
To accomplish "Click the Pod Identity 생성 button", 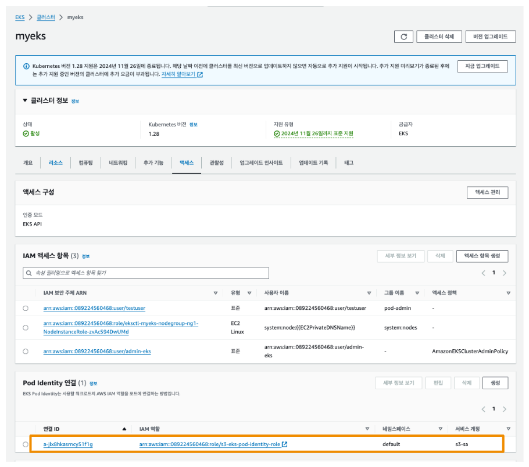I will (x=495, y=383).
